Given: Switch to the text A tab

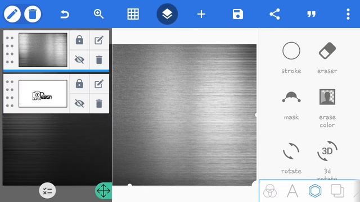Looking at the screenshot, I should pyautogui.click(x=292, y=191).
